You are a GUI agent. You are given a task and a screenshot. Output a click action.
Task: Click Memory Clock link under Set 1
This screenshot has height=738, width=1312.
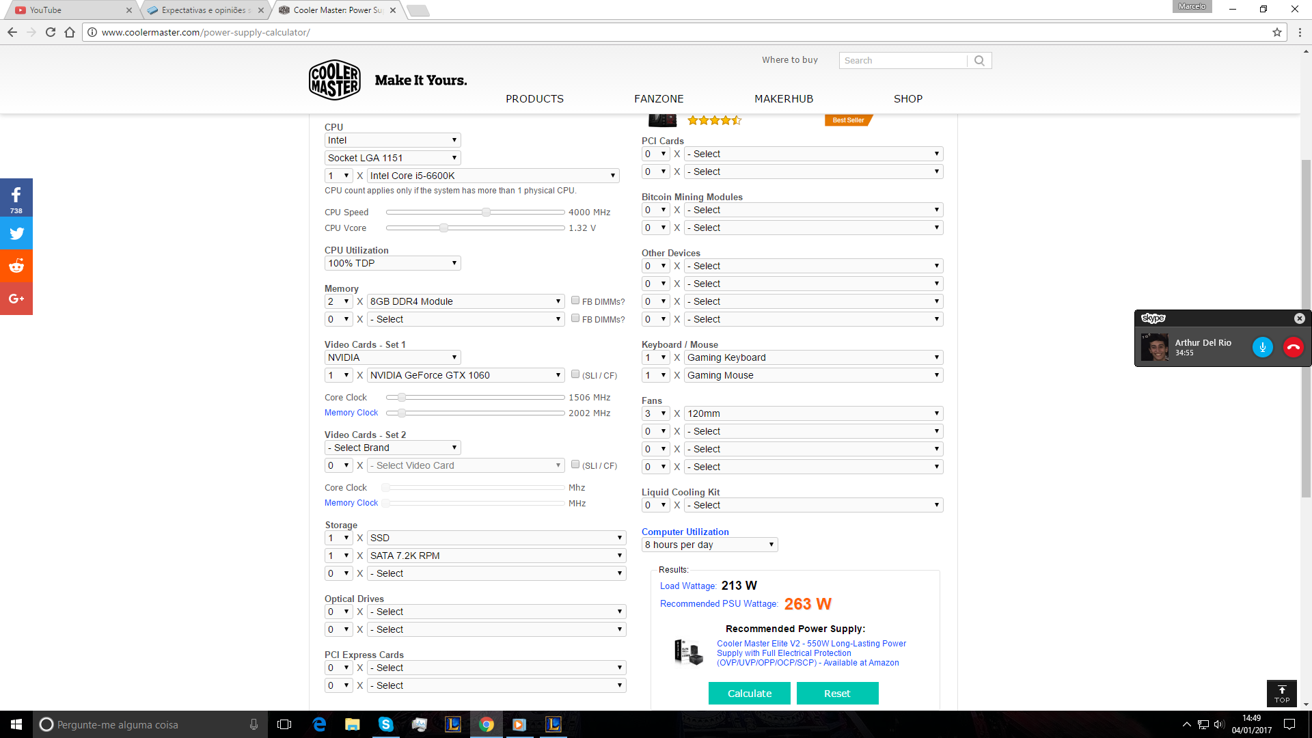tap(351, 413)
